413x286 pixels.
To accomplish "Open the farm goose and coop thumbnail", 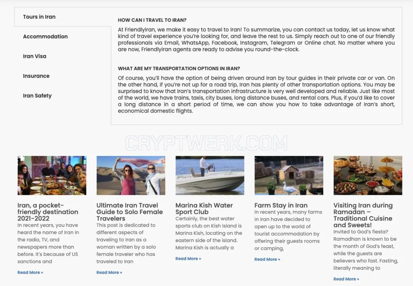I will [x=289, y=175].
